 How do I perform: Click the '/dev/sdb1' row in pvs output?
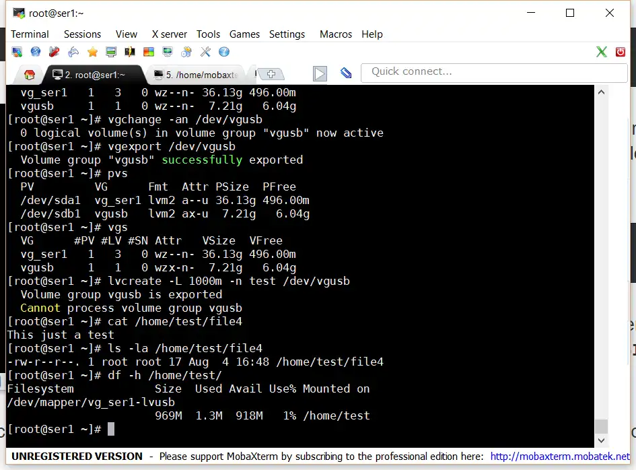(165, 214)
